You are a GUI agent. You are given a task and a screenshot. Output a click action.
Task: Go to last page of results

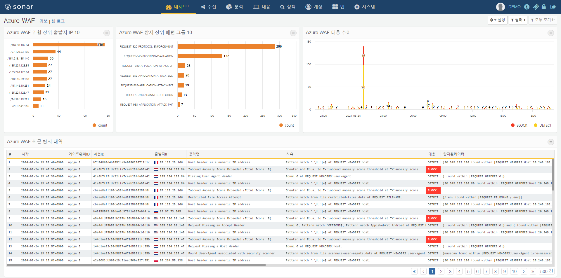click(533, 271)
